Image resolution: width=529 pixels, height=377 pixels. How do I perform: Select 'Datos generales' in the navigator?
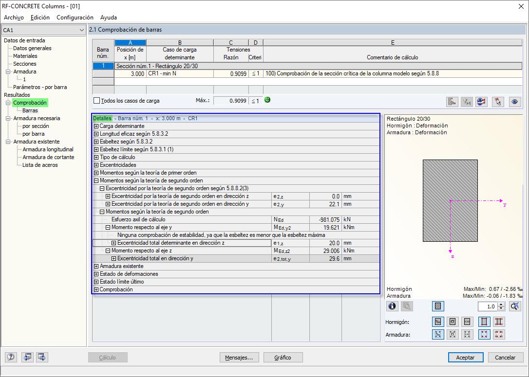(32, 48)
